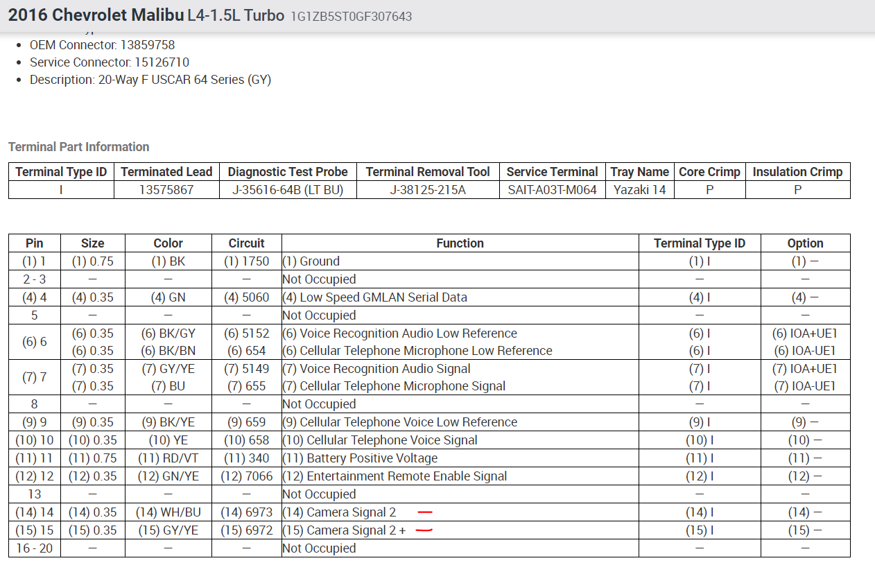875x572 pixels.
Task: Click the 20-Way F USCAR description line
Action: pos(150,80)
